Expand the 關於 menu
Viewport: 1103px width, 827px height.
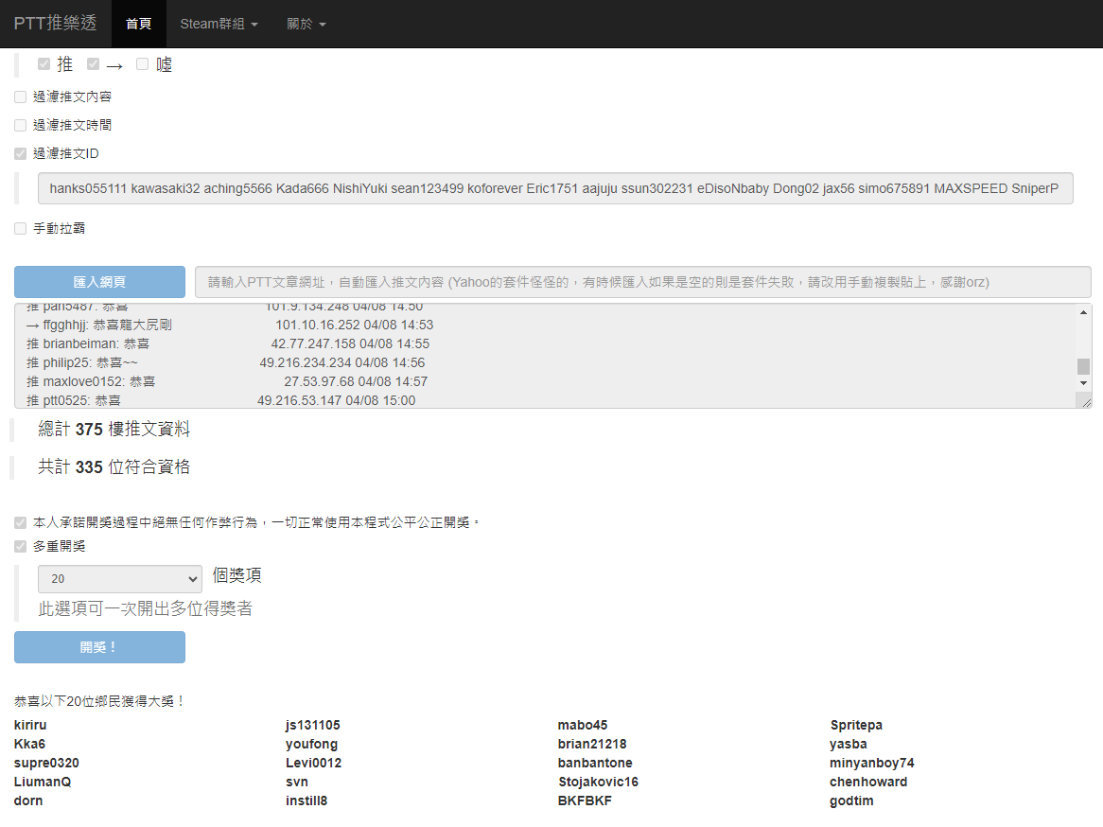(306, 24)
